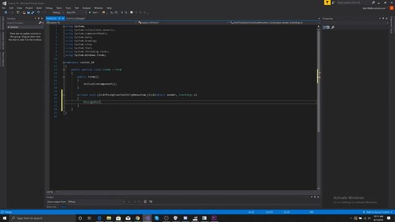
Task: Click the Save All toolbar icon
Action: 33,12
